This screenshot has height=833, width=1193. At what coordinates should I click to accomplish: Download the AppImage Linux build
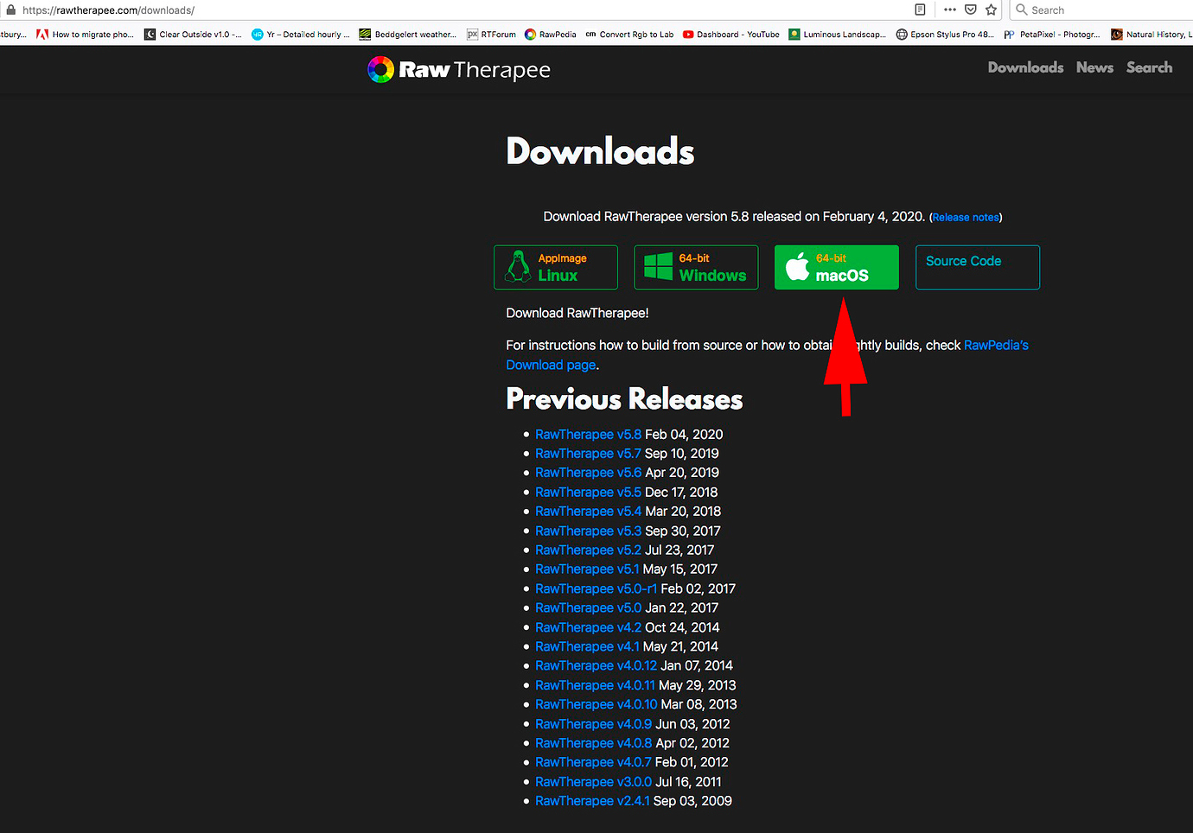coord(556,267)
